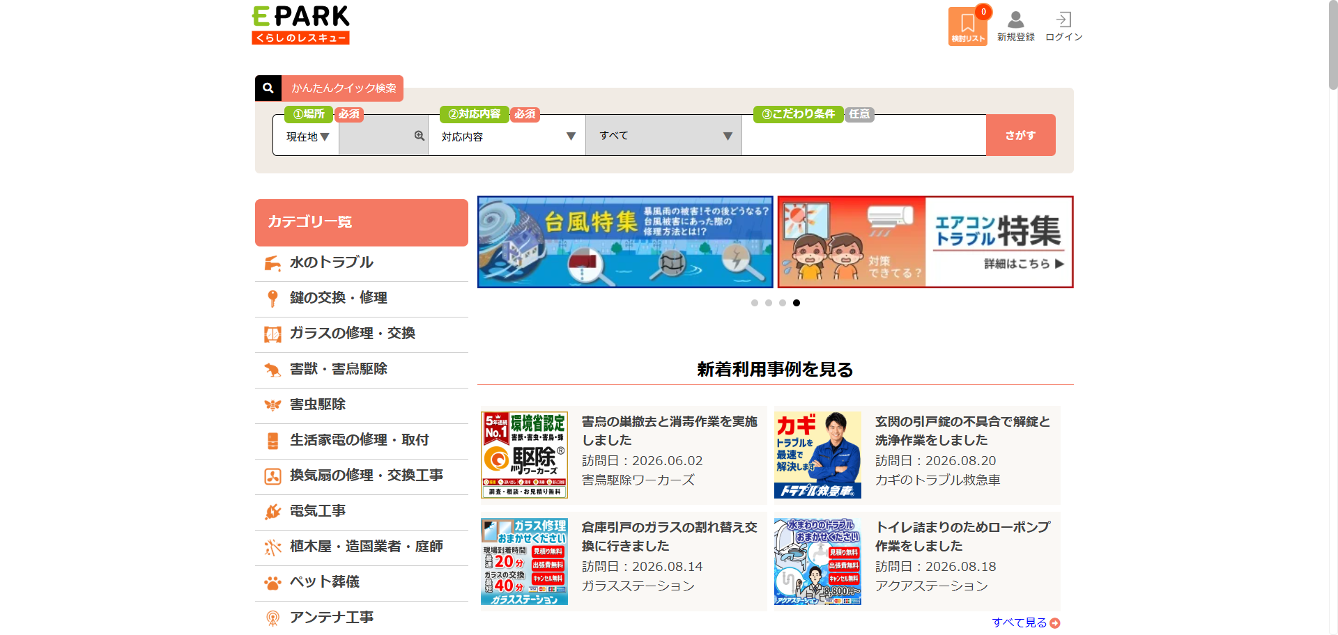Screen dimensions: 1338x635
Task: Click the カテゴリ一覧 header
Action: coord(362,222)
